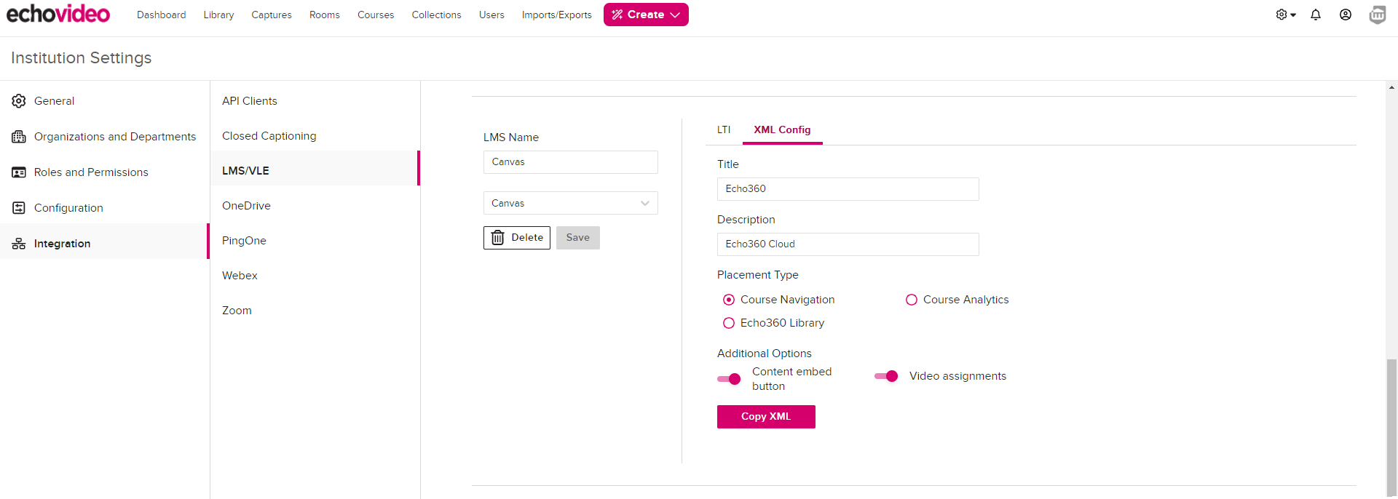Click the LMS Name input field

point(571,162)
